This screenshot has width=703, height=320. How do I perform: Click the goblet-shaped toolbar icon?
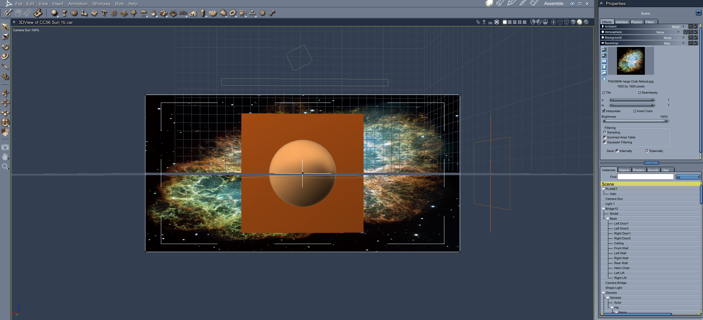coord(64,13)
